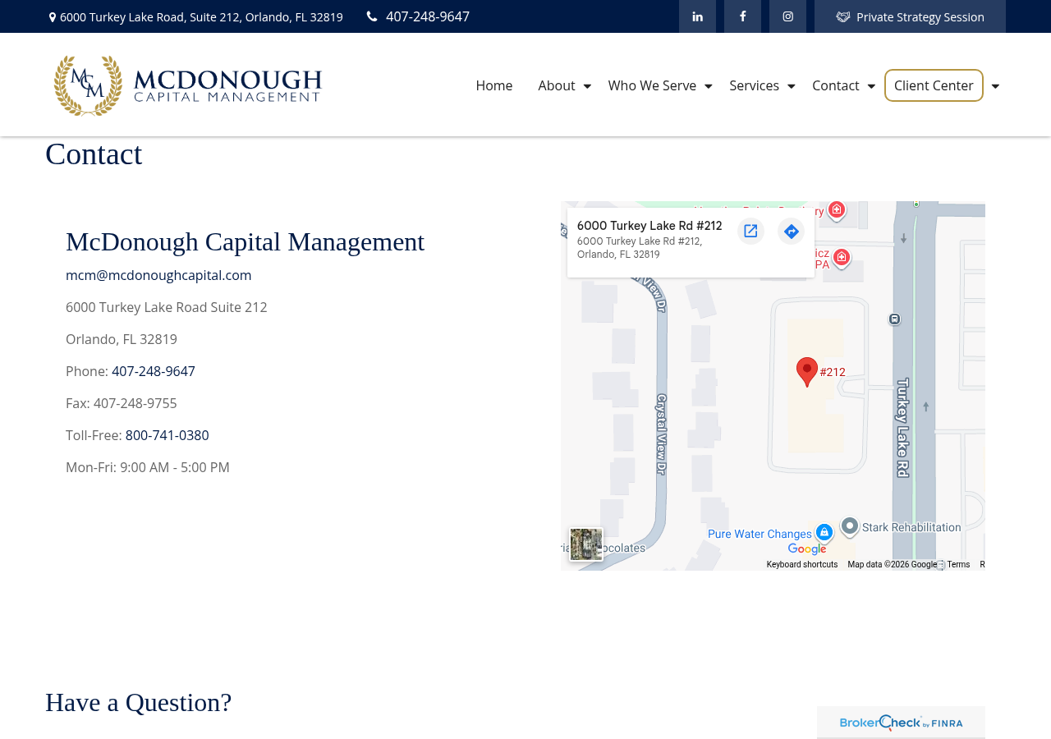Click the Orlando, FL 32819 address line
1051x739 pixels.
pos(122,339)
